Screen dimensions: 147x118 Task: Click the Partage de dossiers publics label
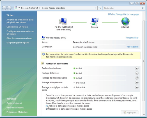click(54, 78)
